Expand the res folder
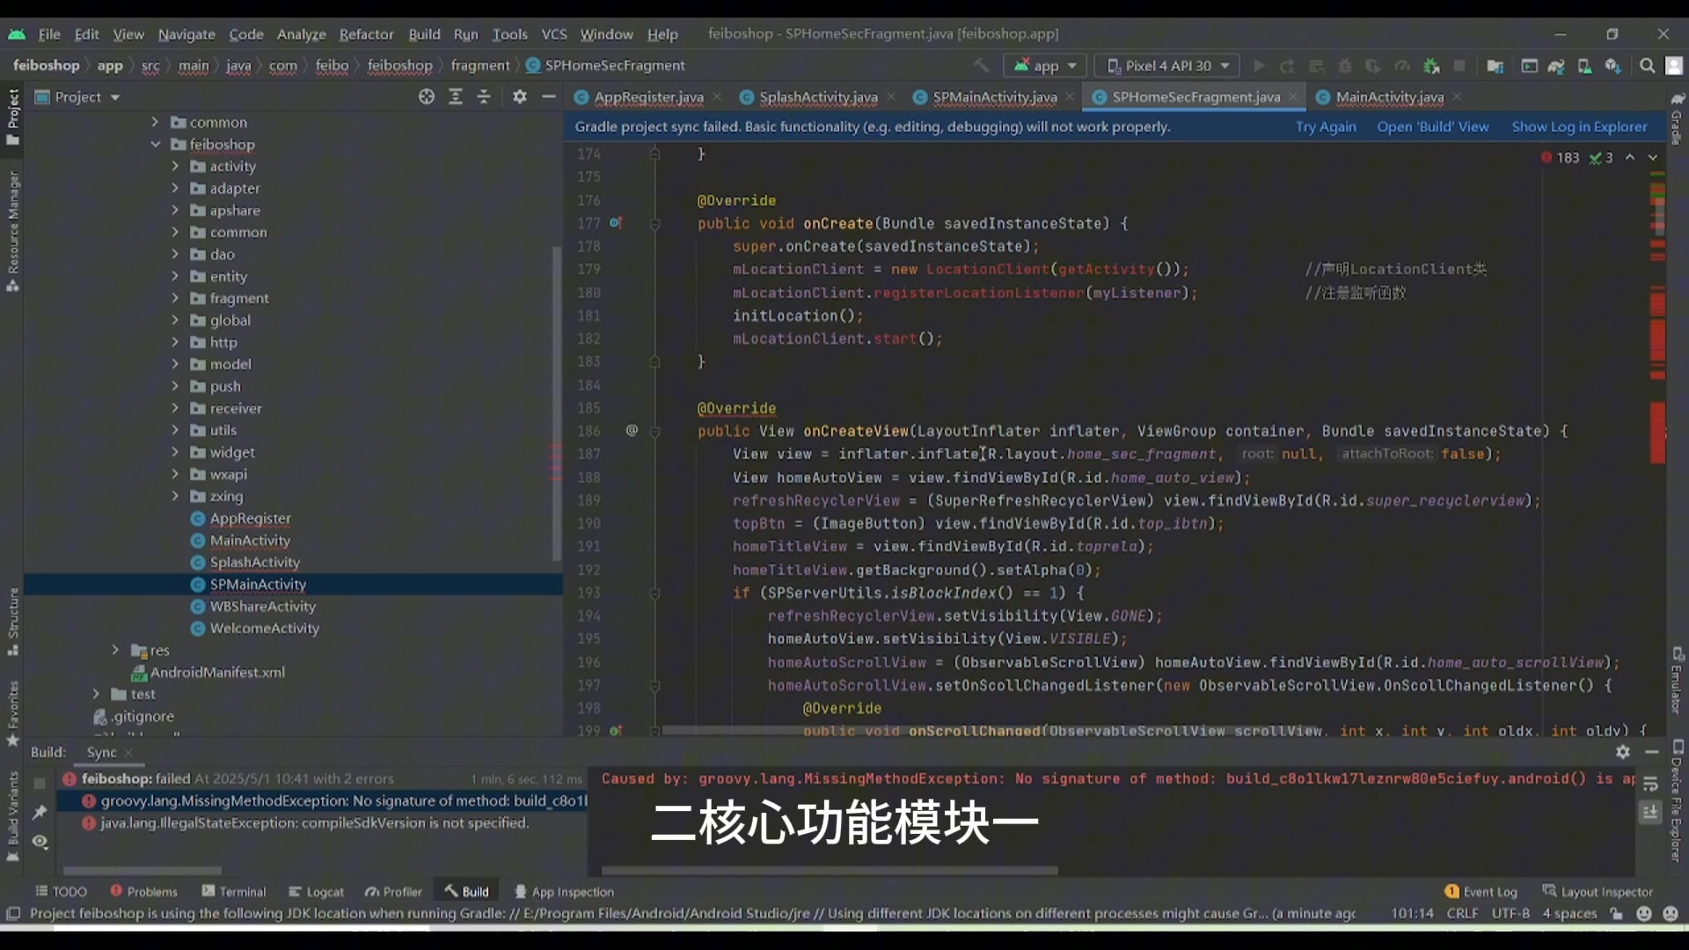The image size is (1689, 950). [115, 650]
